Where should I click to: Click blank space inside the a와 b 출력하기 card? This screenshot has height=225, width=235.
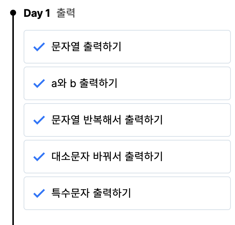pos(180,84)
